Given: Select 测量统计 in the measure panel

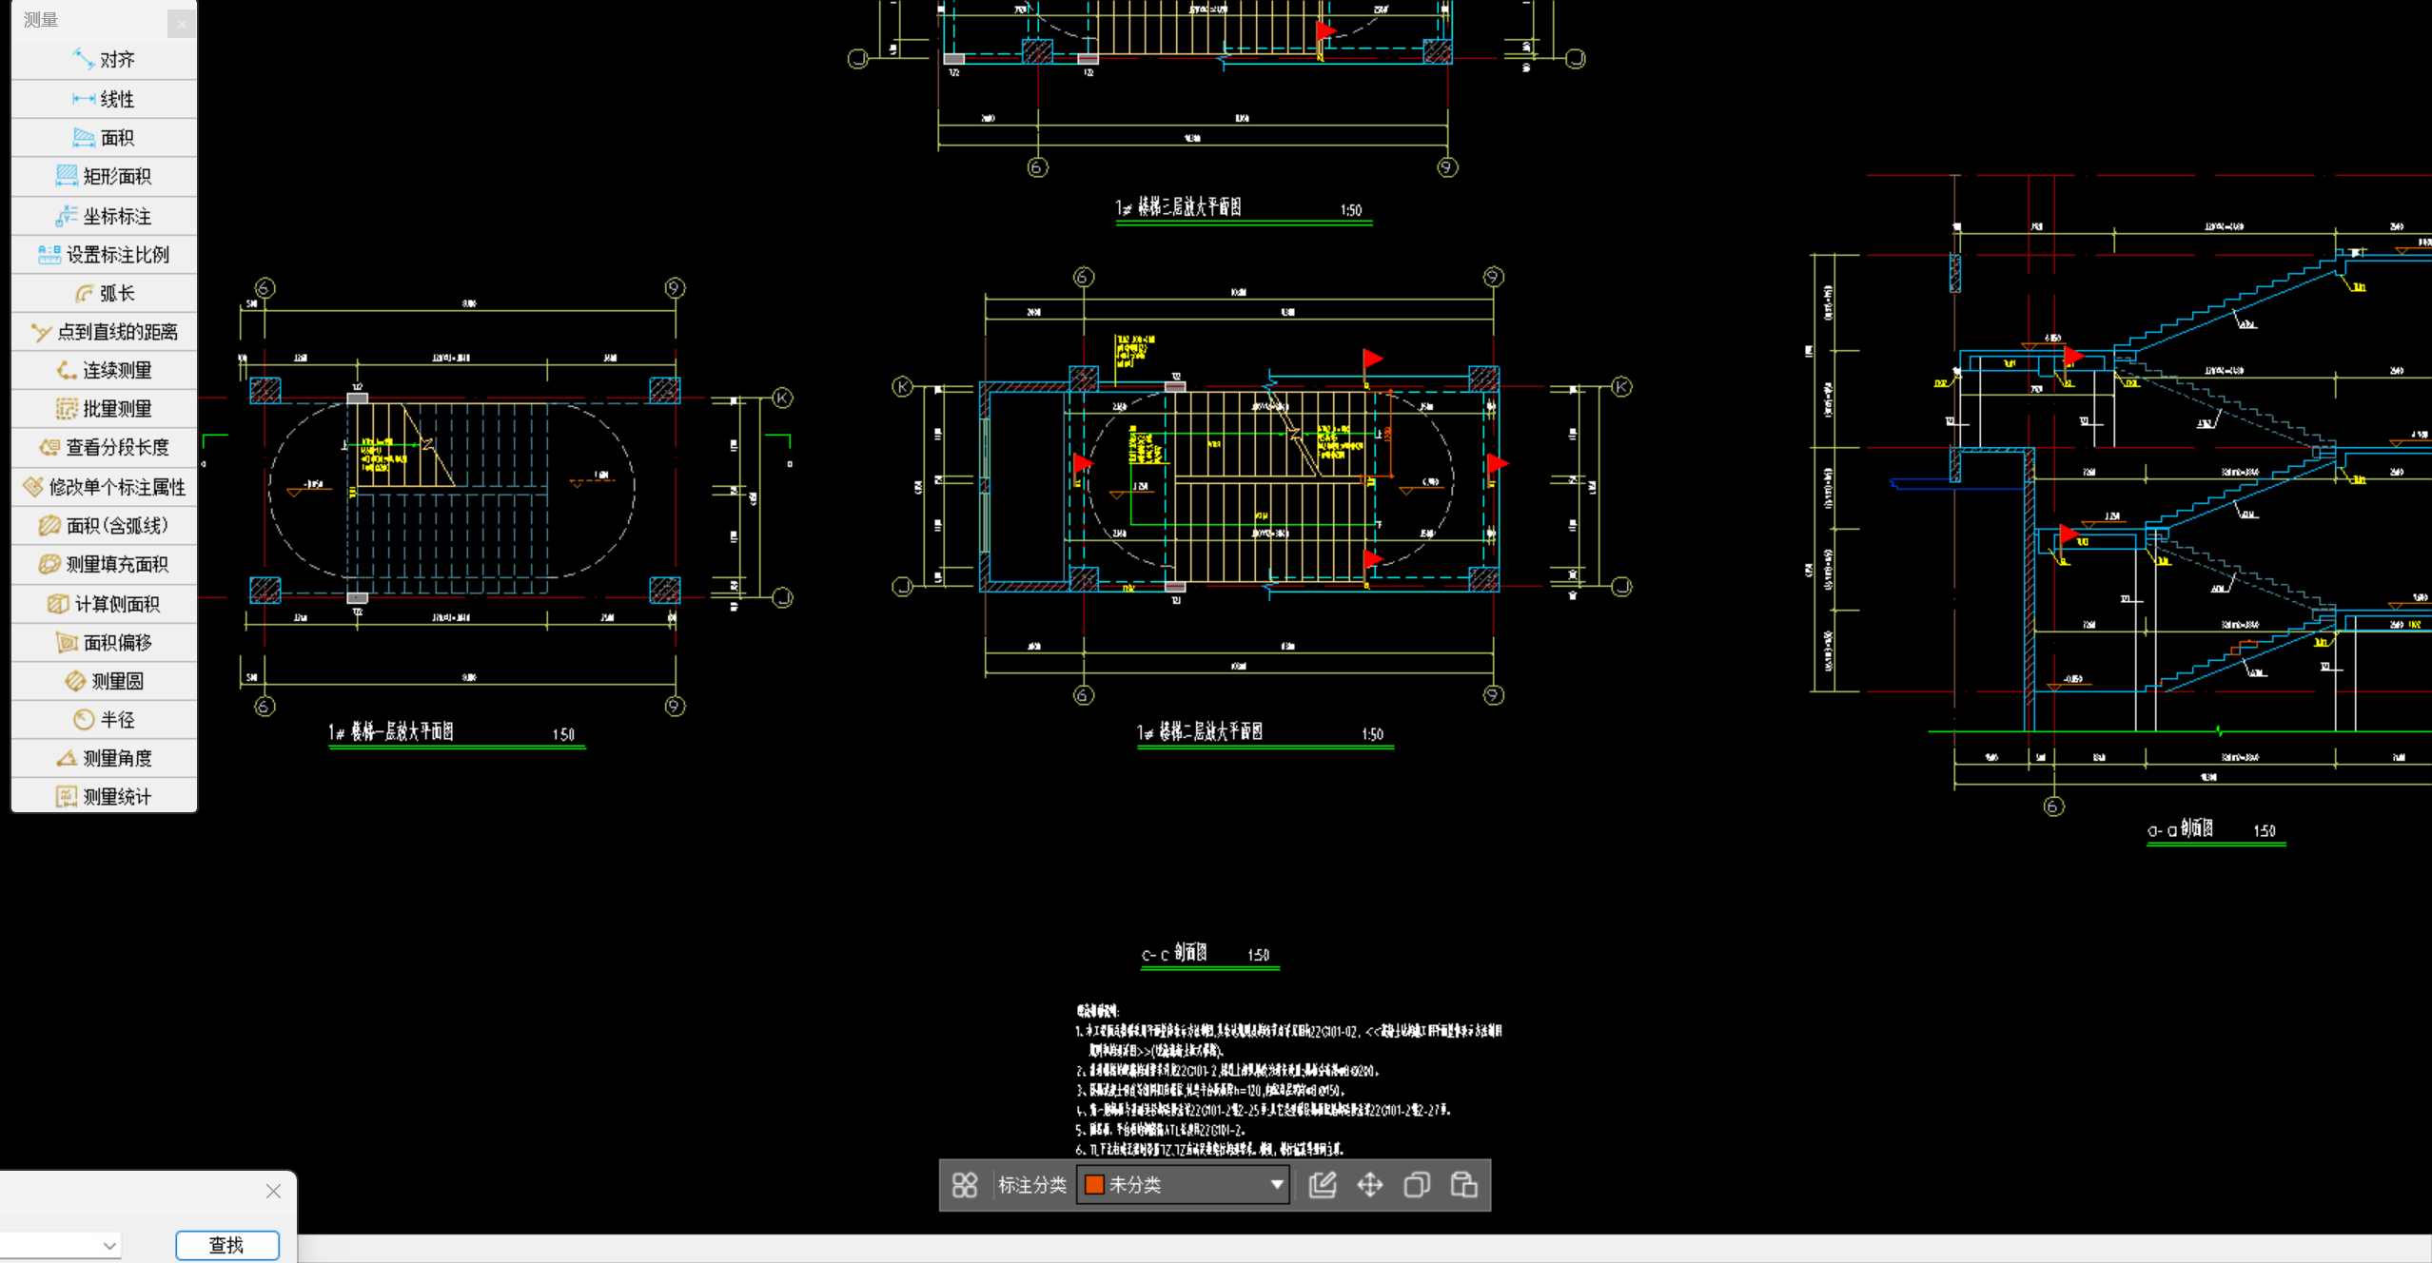Looking at the screenshot, I should tap(105, 797).
